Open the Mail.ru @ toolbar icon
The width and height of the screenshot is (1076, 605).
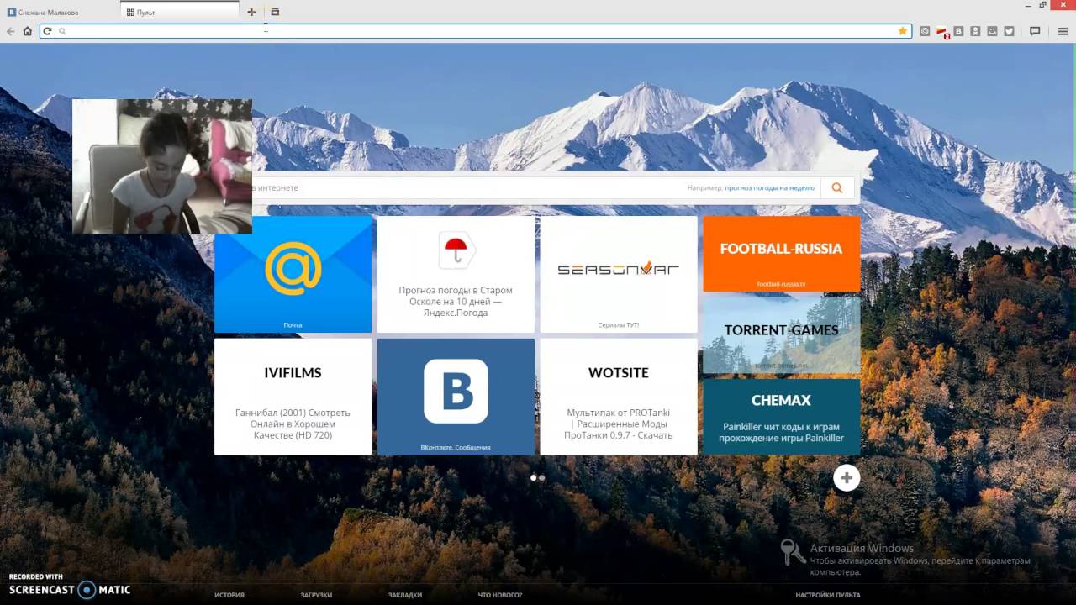tap(925, 31)
